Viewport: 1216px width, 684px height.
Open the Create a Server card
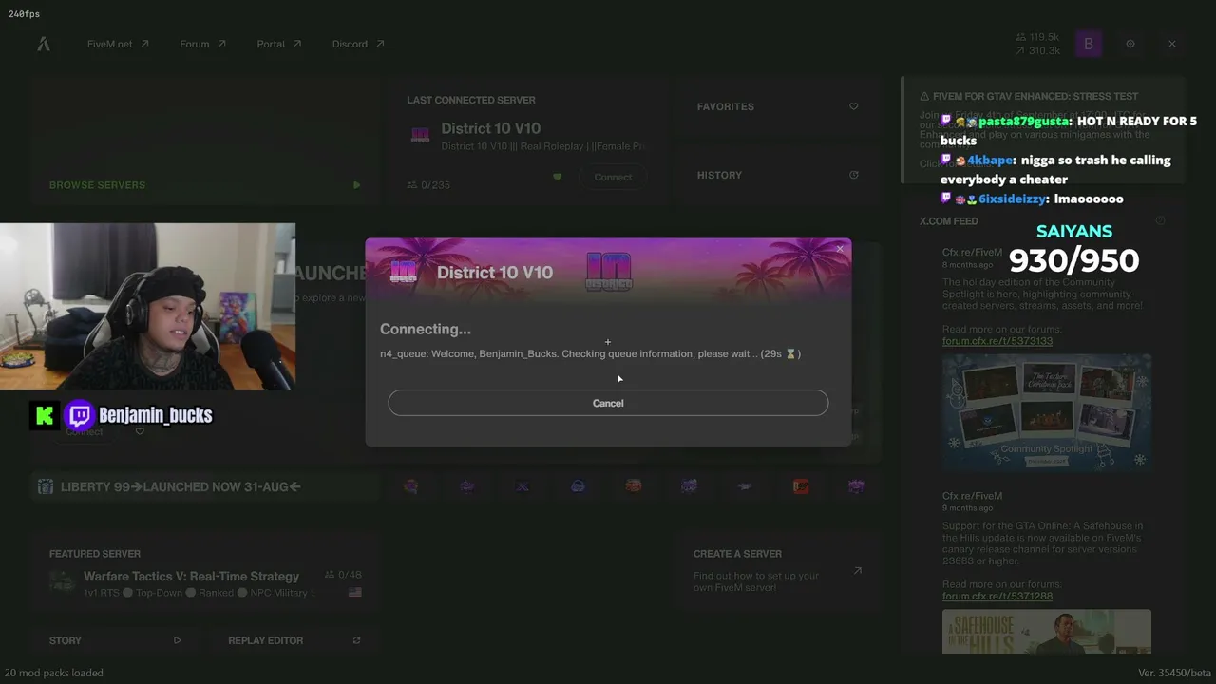pos(779,572)
